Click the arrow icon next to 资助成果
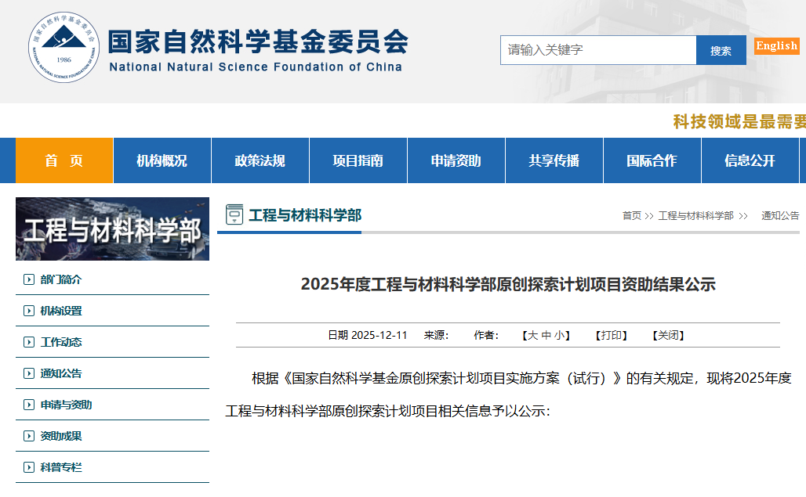The height and width of the screenshot is (497, 806). coord(29,436)
